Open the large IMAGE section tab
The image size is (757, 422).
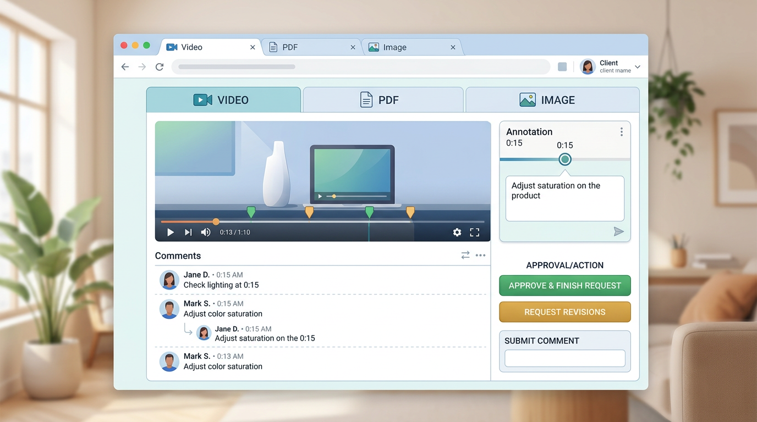click(552, 100)
